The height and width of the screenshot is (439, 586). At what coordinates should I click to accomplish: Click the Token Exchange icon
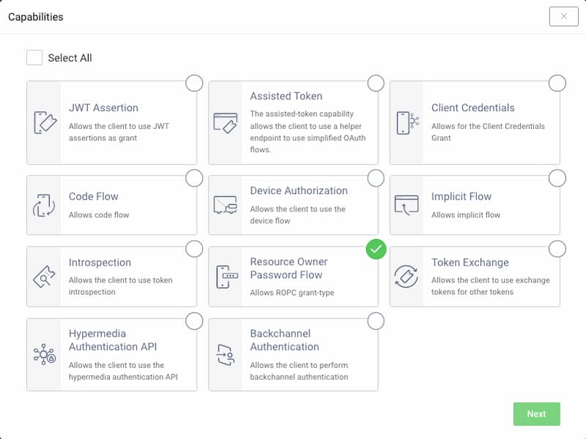tap(407, 277)
